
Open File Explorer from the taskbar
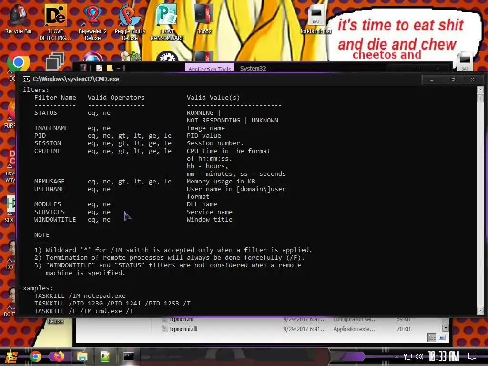click(82, 356)
